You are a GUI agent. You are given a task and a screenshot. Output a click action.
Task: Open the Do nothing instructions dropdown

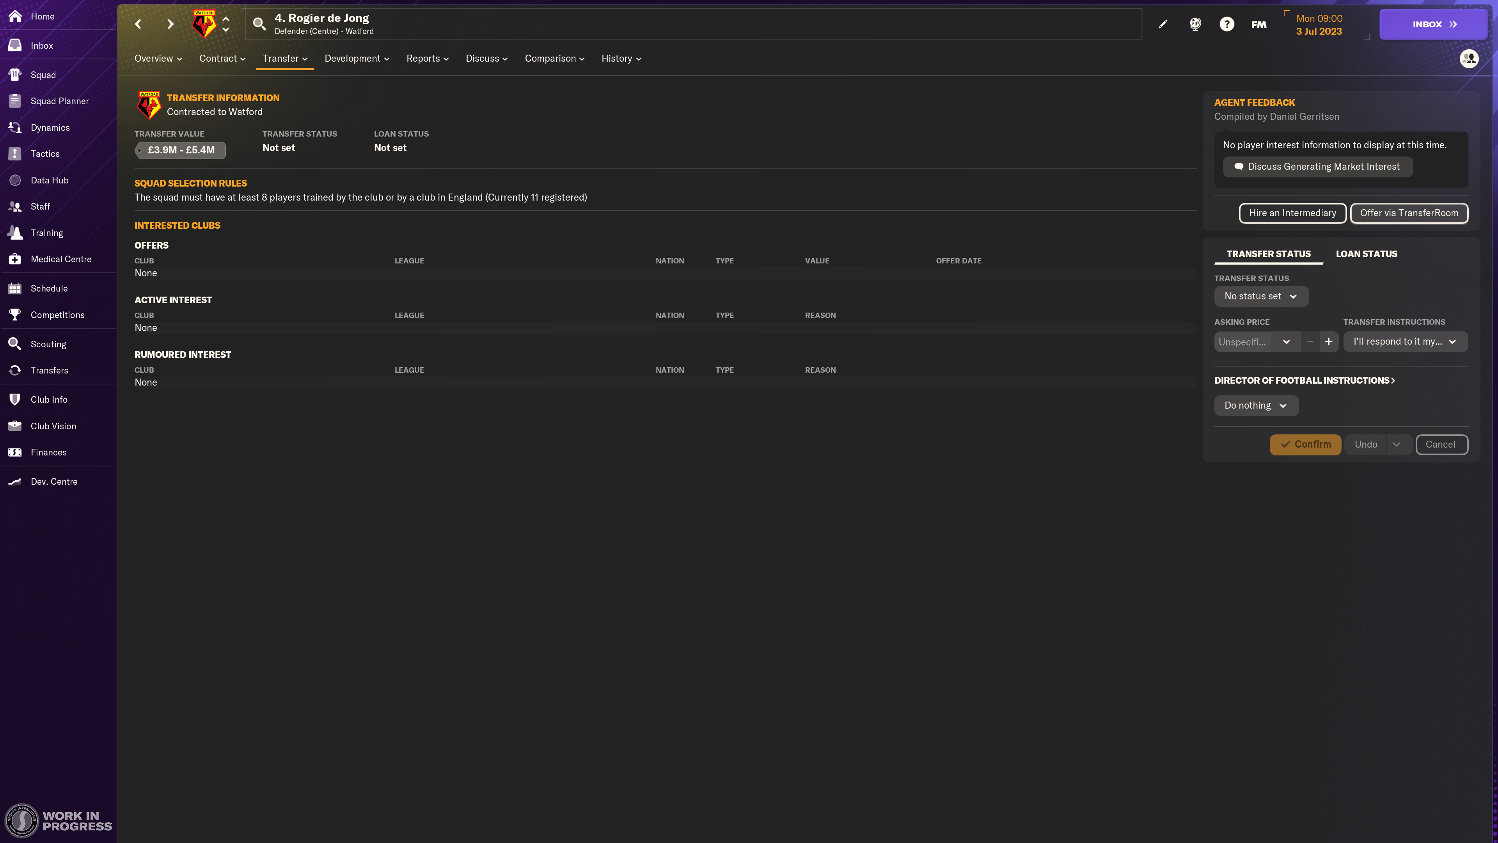(1255, 405)
